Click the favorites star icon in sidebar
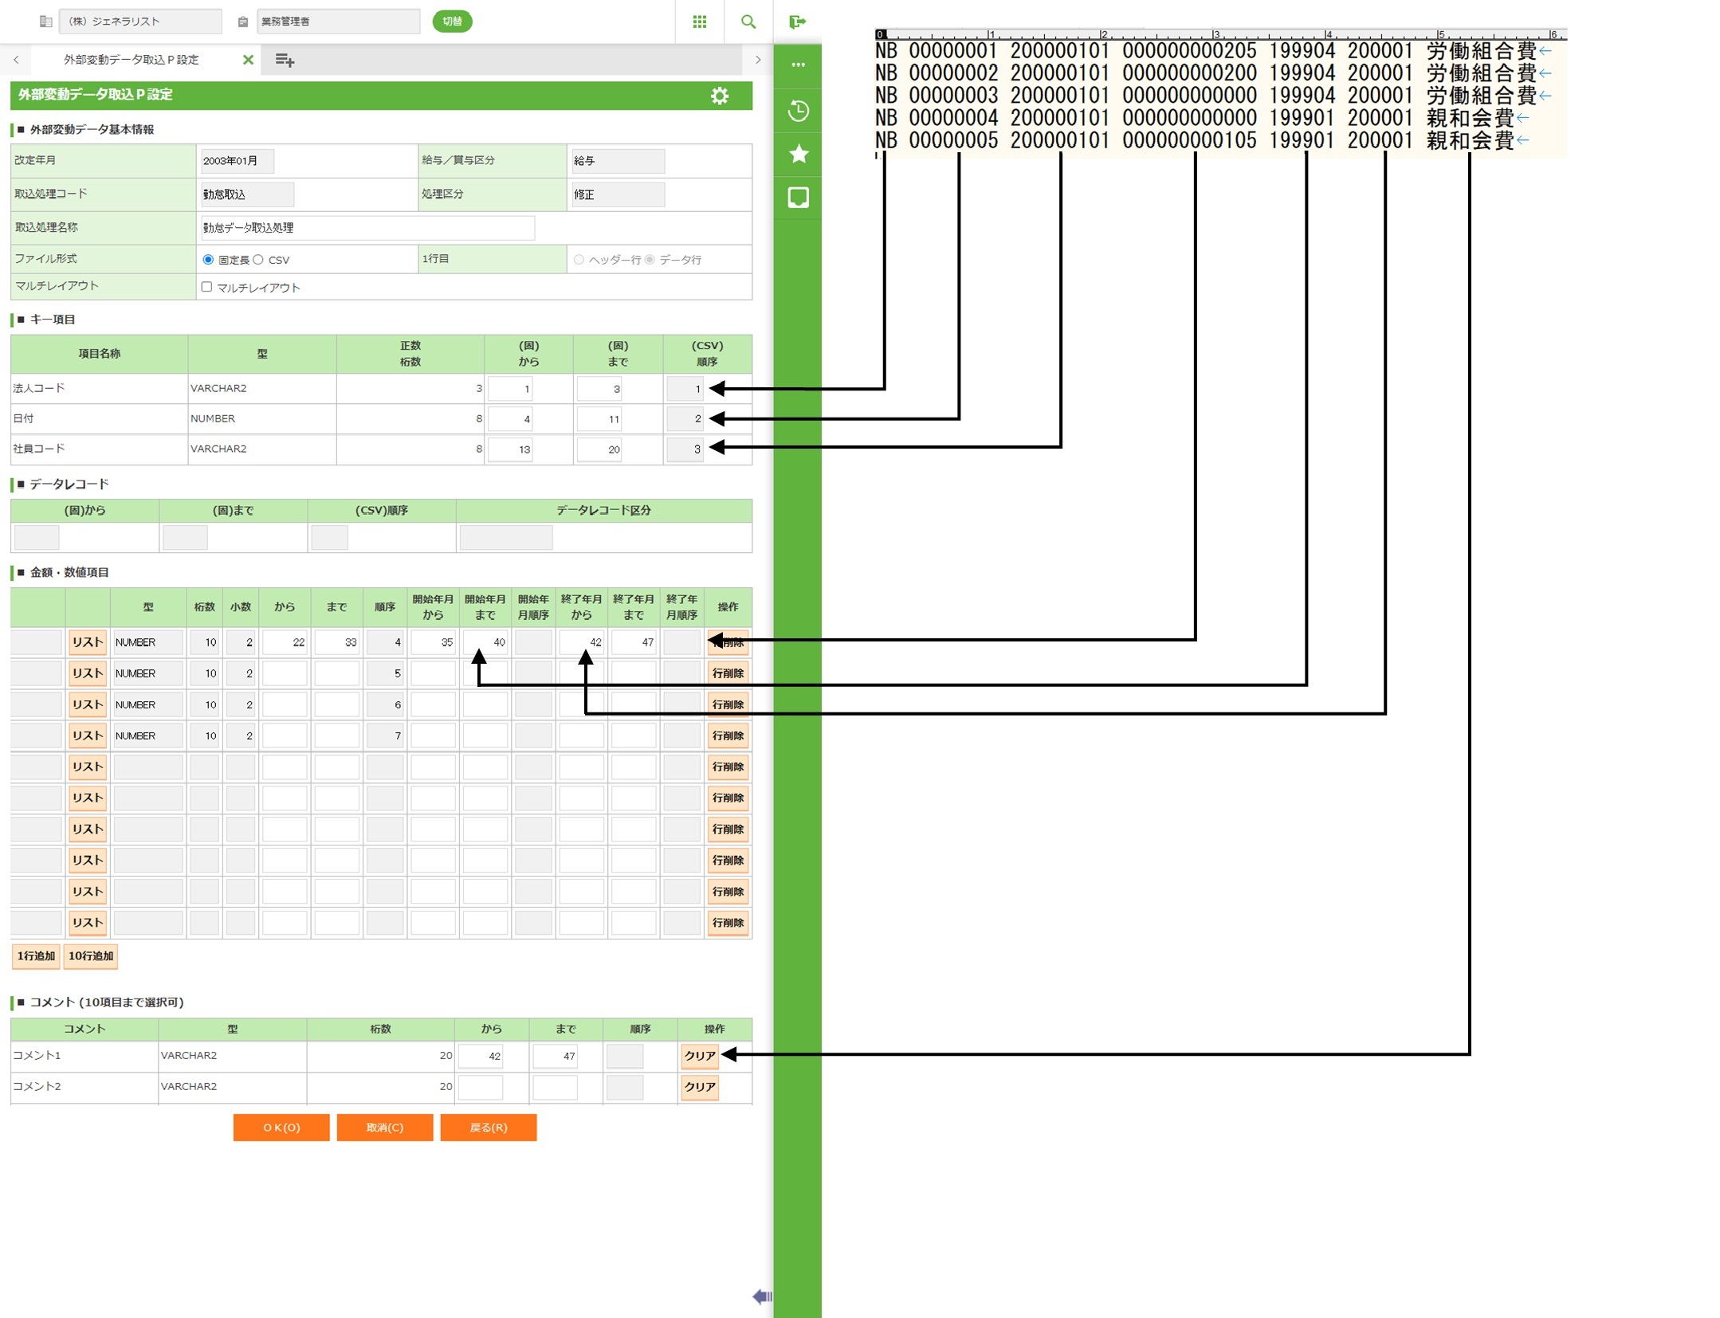This screenshot has height=1318, width=1720. tap(798, 154)
